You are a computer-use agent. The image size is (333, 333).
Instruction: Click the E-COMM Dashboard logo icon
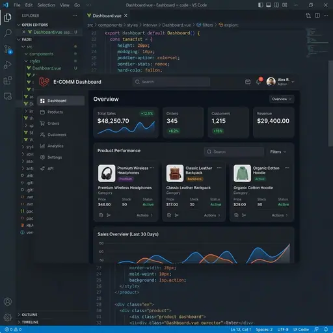(x=44, y=82)
